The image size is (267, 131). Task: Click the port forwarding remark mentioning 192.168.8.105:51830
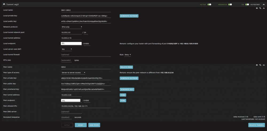[159, 44]
